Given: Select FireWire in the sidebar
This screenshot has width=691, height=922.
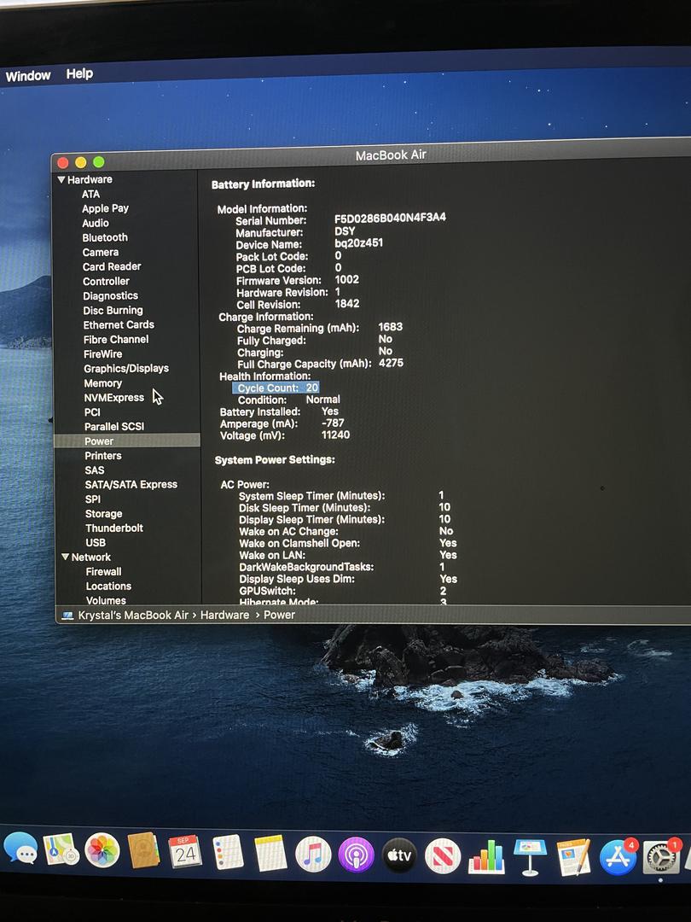Looking at the screenshot, I should pyautogui.click(x=103, y=354).
